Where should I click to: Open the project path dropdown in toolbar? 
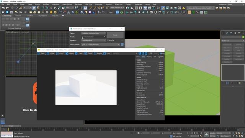click(201, 8)
